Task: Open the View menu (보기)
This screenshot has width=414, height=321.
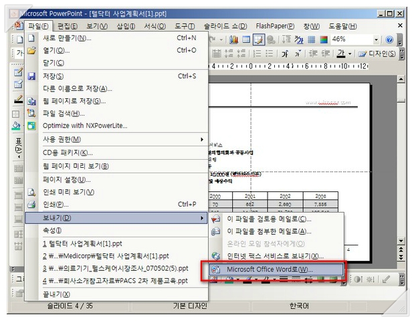Action: coord(97,26)
